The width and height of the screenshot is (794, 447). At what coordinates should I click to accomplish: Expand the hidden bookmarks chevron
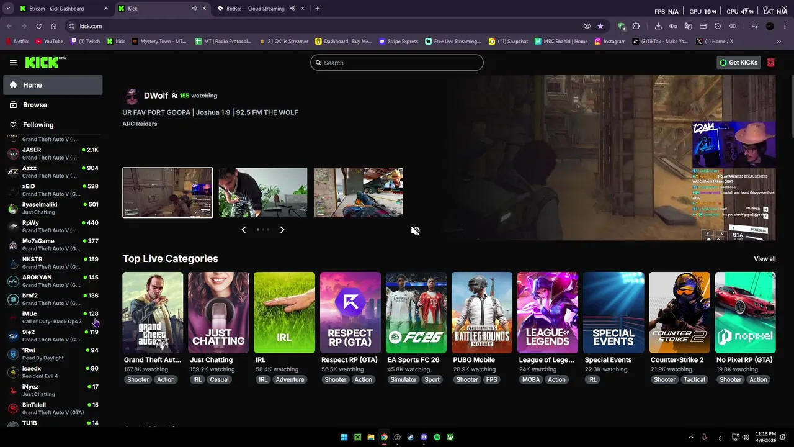pos(779,42)
